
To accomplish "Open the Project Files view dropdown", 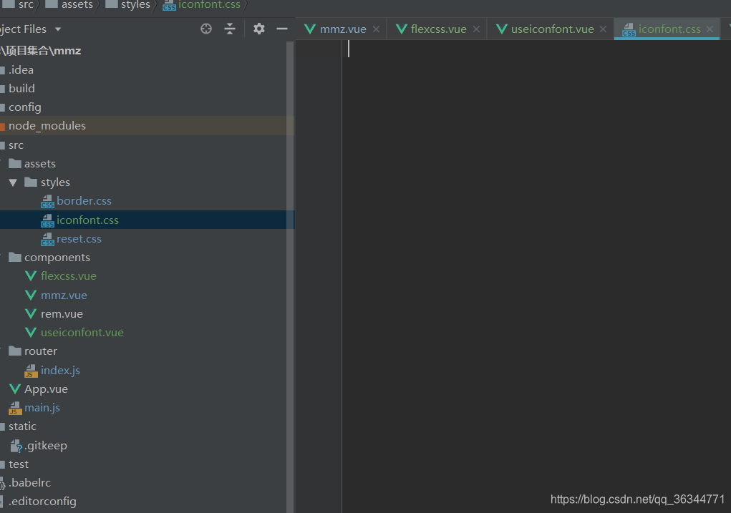I will pyautogui.click(x=58, y=29).
